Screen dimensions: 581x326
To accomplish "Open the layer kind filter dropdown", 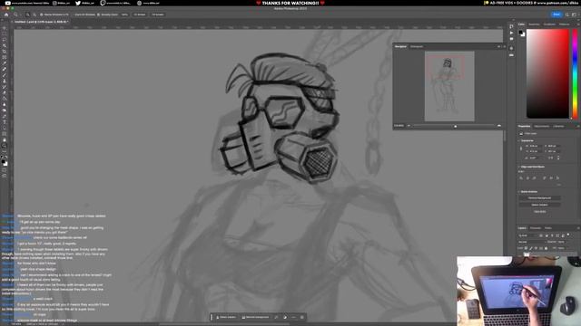I will [x=527, y=235].
